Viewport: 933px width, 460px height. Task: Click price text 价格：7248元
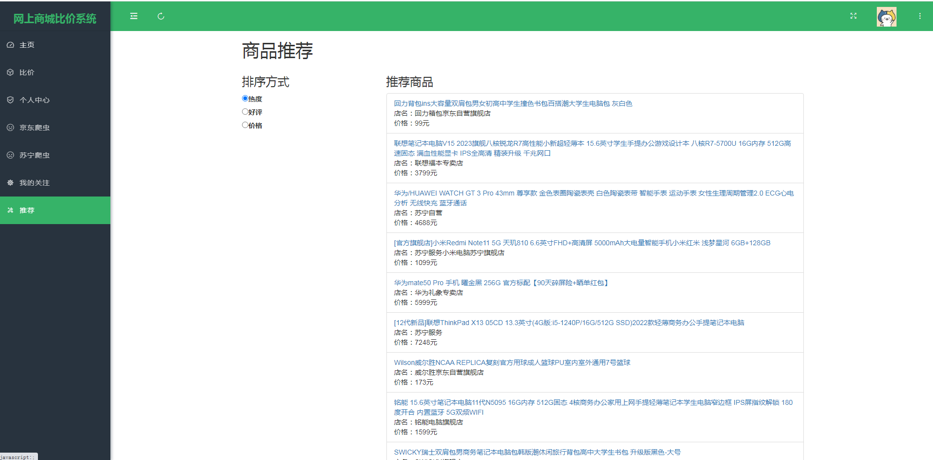click(x=415, y=342)
